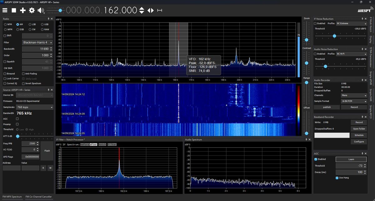Viewport: 375px width, 201px height.
Task: Select the USB radio mode
Action: [45, 24]
